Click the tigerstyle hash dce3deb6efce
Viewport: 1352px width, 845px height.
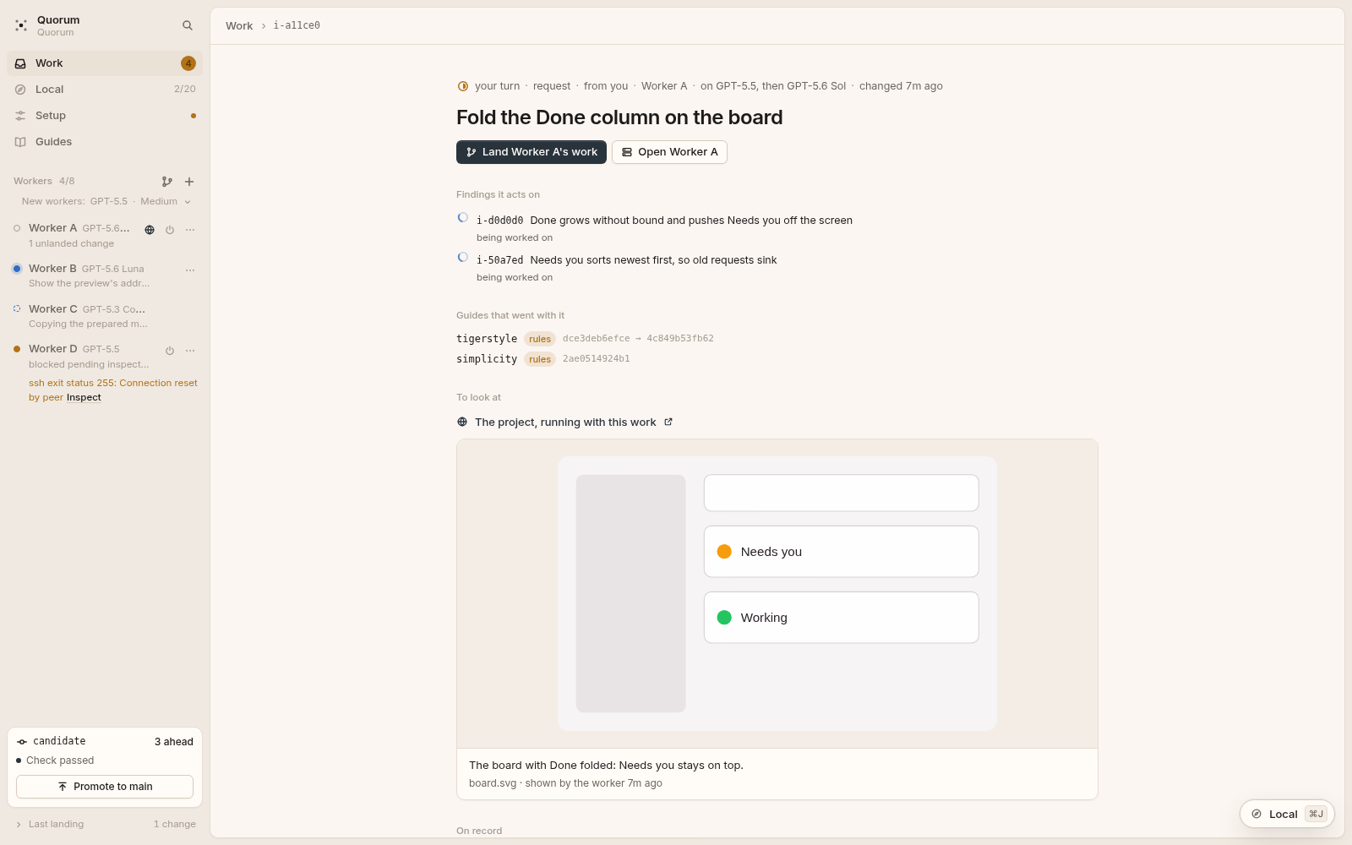(597, 339)
